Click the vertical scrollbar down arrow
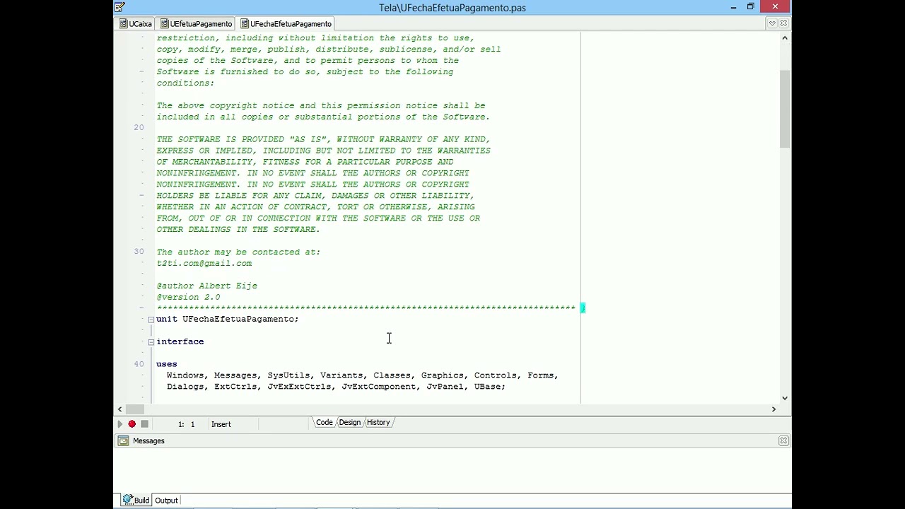 click(785, 398)
